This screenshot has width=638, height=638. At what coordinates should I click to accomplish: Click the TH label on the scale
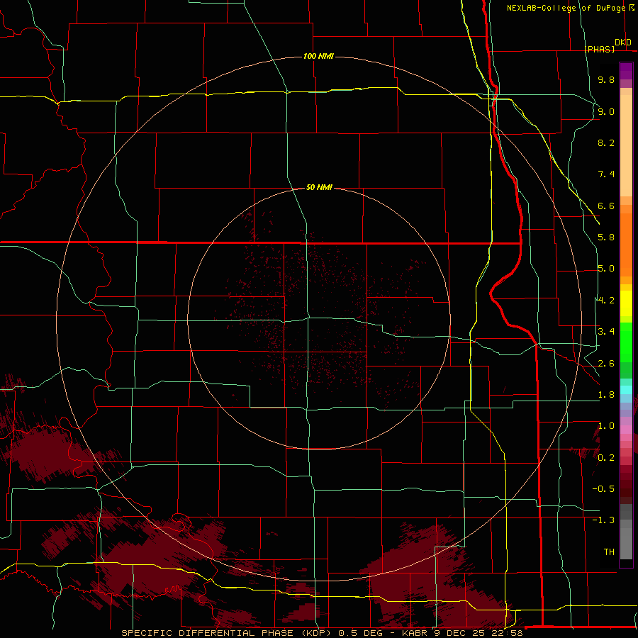point(609,552)
